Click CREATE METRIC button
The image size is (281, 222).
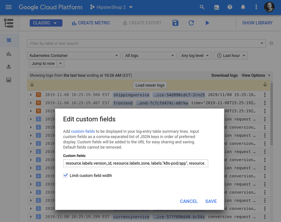point(91,23)
